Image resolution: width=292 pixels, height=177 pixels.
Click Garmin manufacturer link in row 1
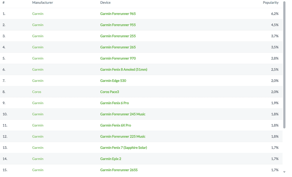coord(38,14)
